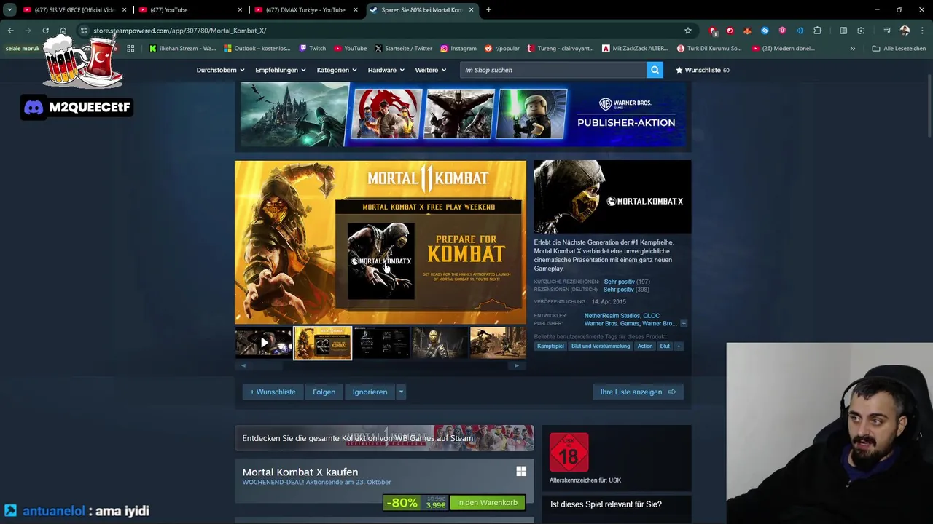
Task: Open the Outlook bookmark
Action: [257, 49]
